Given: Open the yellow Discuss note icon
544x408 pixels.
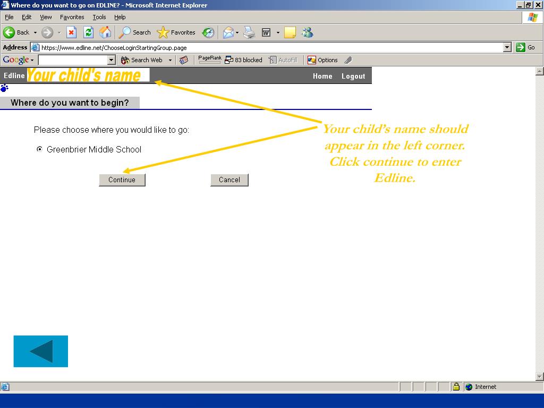Looking at the screenshot, I should click(290, 32).
